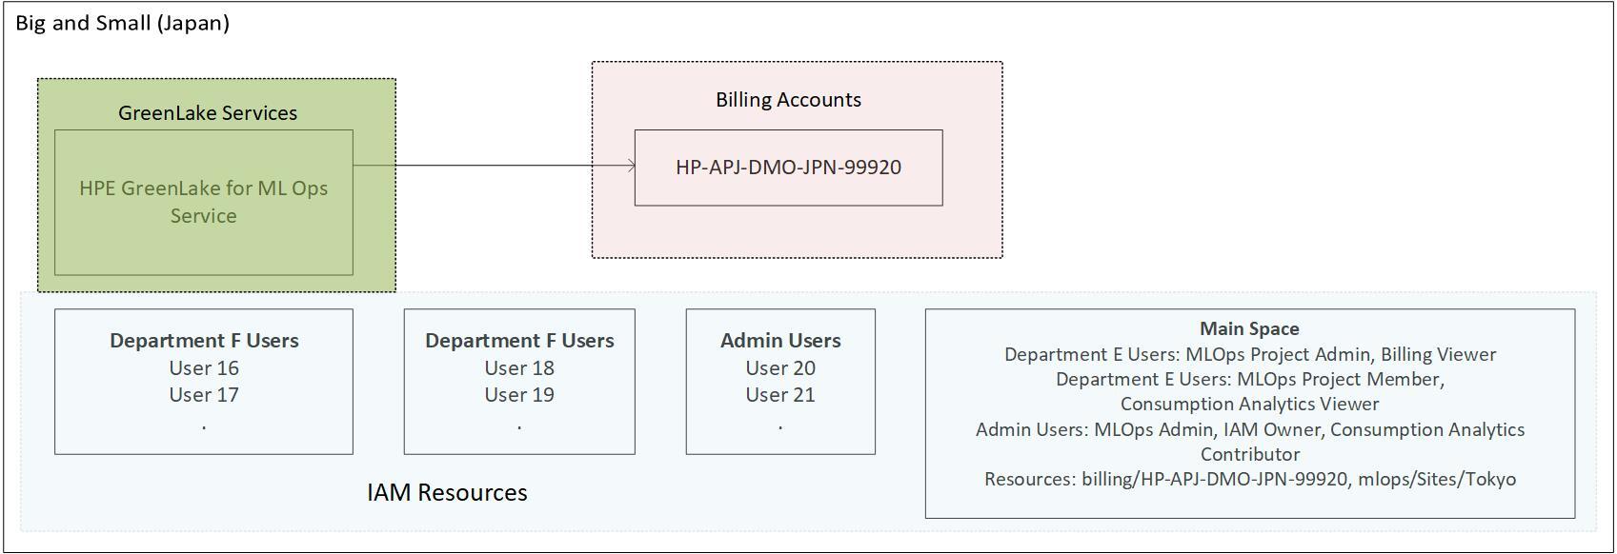The height and width of the screenshot is (554, 1617).
Task: Select the Big and Small (Japan) title
Action: [x=123, y=23]
